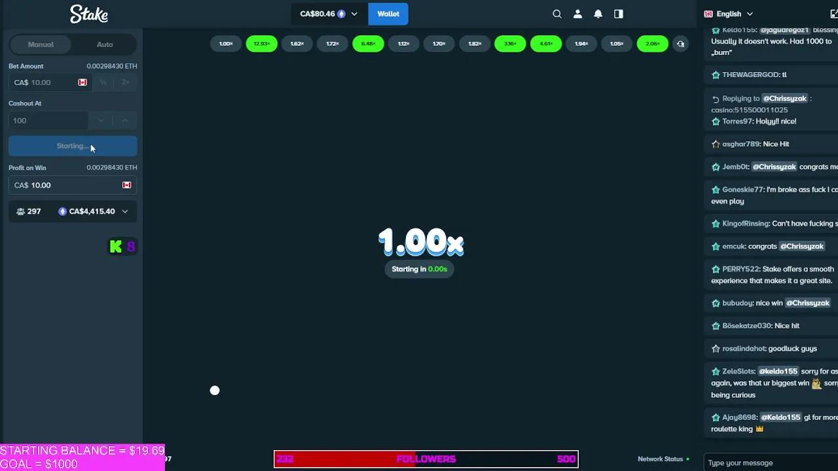Open the 4.61× crash result
Screen dimensions: 838x471
546,44
